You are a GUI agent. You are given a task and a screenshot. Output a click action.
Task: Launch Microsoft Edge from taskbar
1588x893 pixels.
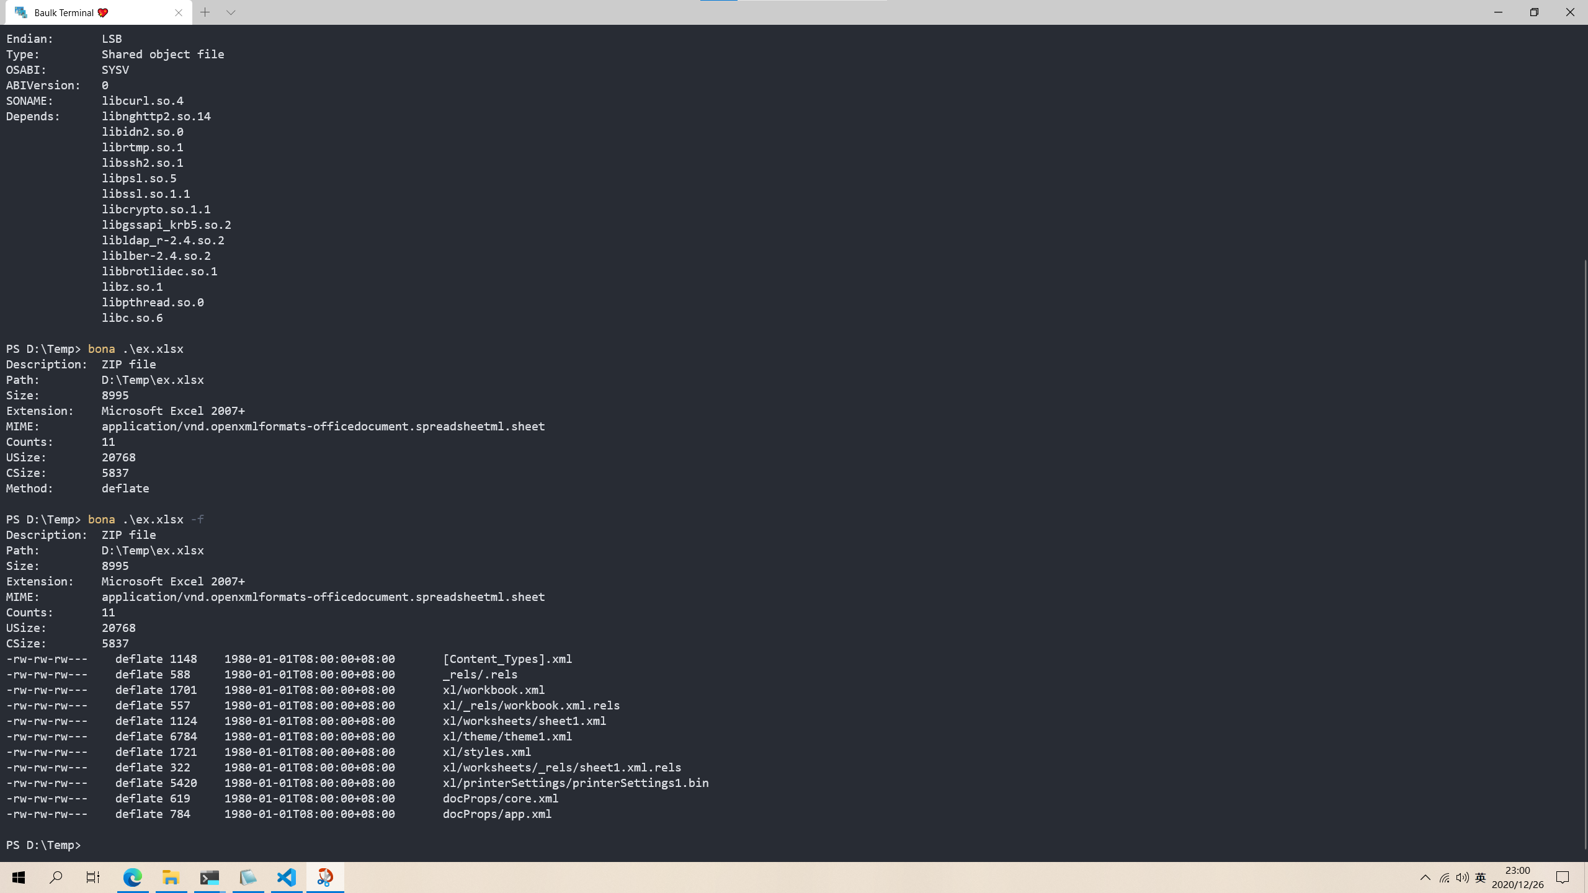133,877
